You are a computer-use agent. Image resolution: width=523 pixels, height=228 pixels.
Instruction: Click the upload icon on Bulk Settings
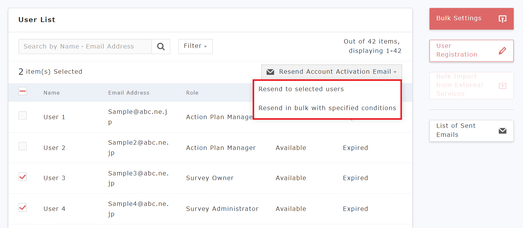point(502,19)
